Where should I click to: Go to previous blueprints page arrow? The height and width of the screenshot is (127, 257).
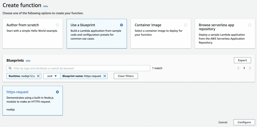coord(238,68)
